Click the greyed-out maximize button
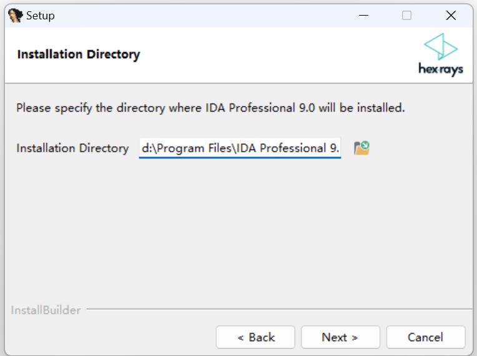 tap(406, 16)
